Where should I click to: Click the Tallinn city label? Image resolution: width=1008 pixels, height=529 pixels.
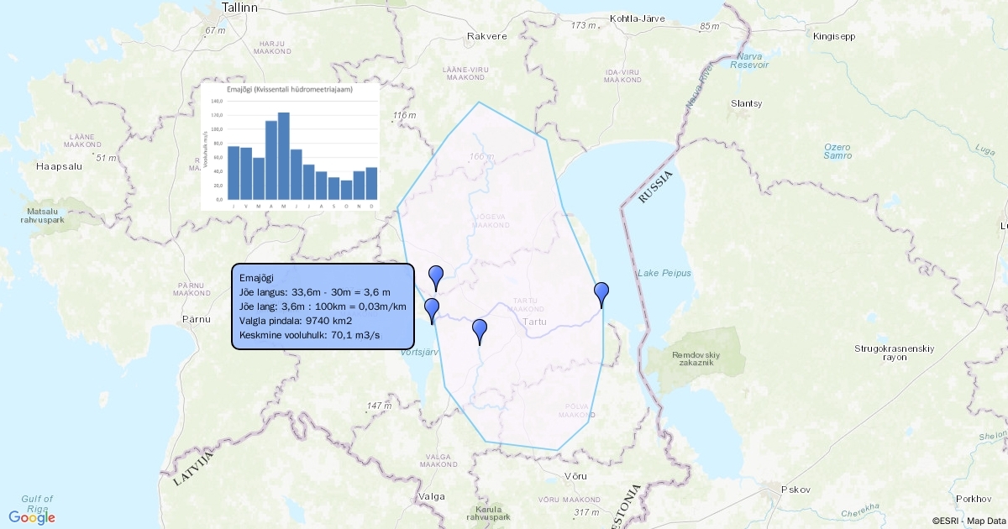(239, 8)
